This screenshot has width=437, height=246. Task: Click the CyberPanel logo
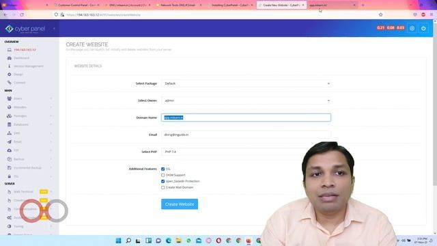[x=25, y=29]
